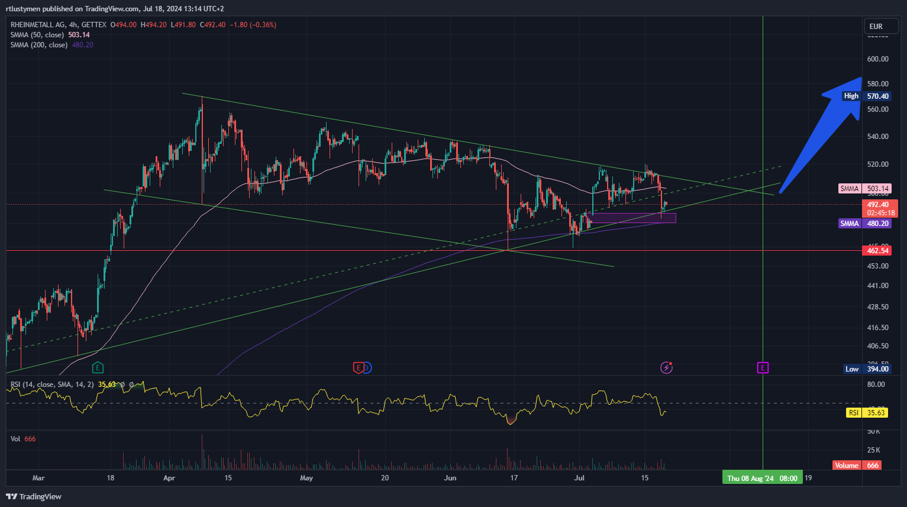This screenshot has width=907, height=507.
Task: Click the purple lightning bolt event icon
Action: (666, 368)
